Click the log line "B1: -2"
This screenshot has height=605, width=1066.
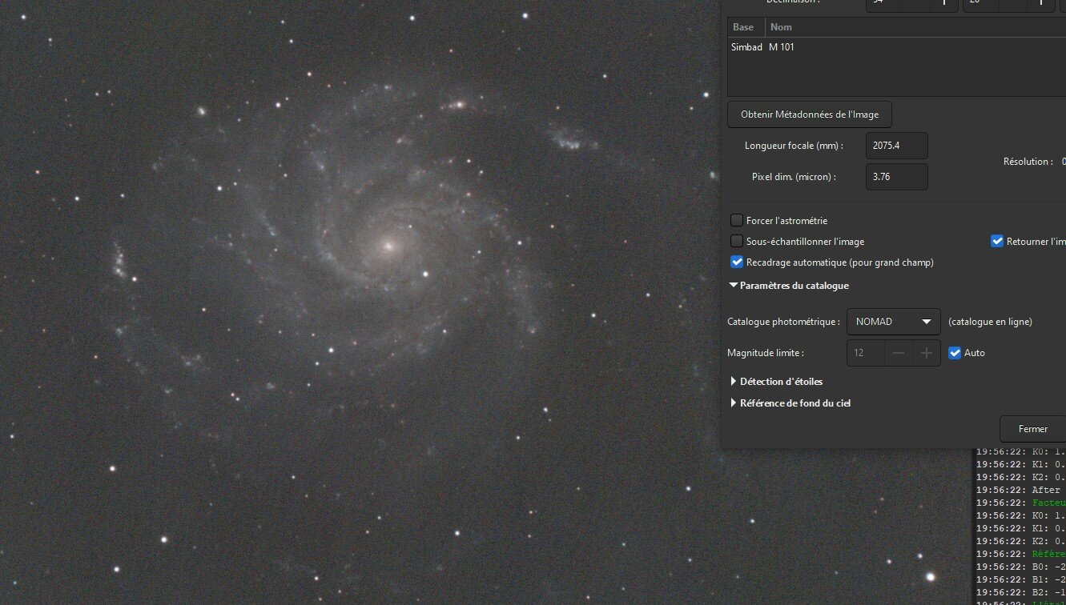pos(1020,579)
